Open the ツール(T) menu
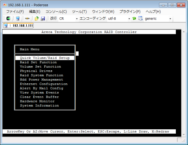The image size is (188, 145). pyautogui.click(x=80, y=11)
